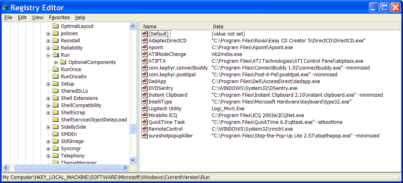This screenshot has width=403, height=183.
Task: Expand the Reinstall key
Action: click(48, 41)
